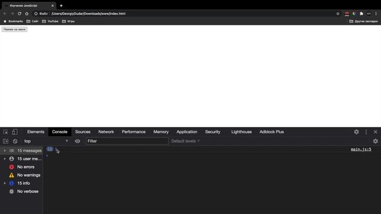This screenshot has height=214, width=381.
Task: Click the code brackets extension icon
Action: [368, 14]
